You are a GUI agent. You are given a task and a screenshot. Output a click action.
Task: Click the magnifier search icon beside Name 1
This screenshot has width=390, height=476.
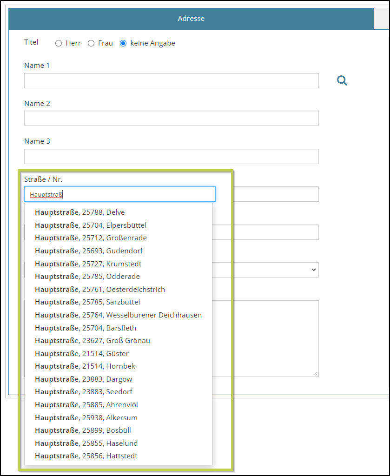click(x=342, y=81)
